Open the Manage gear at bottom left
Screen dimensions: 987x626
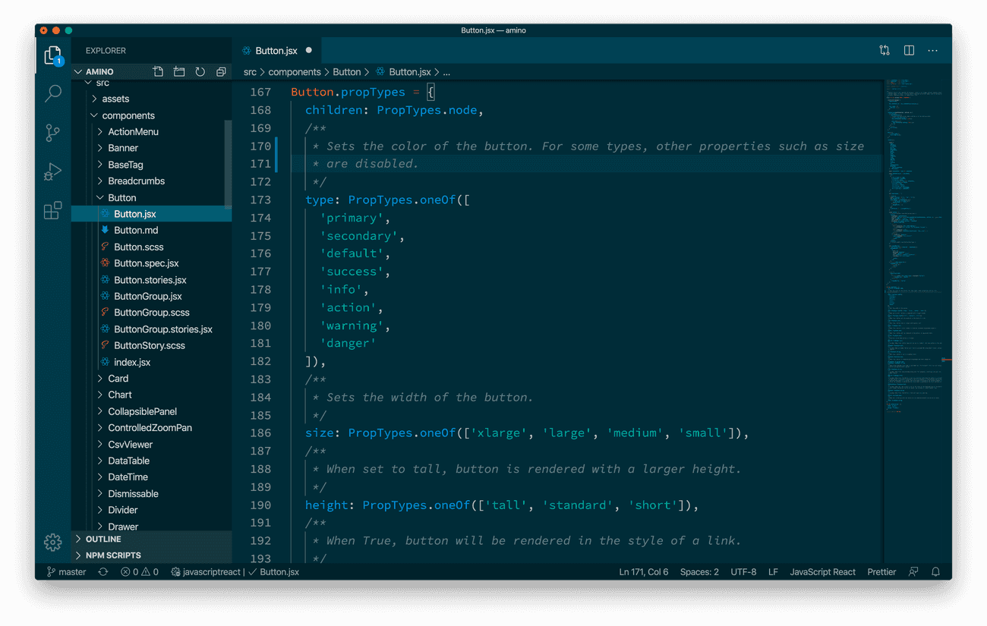pos(52,542)
